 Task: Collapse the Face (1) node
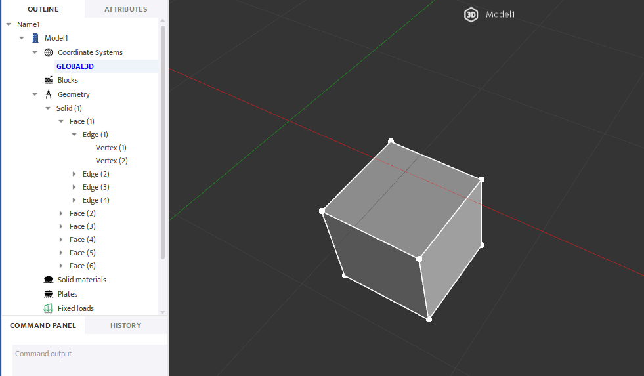[61, 121]
